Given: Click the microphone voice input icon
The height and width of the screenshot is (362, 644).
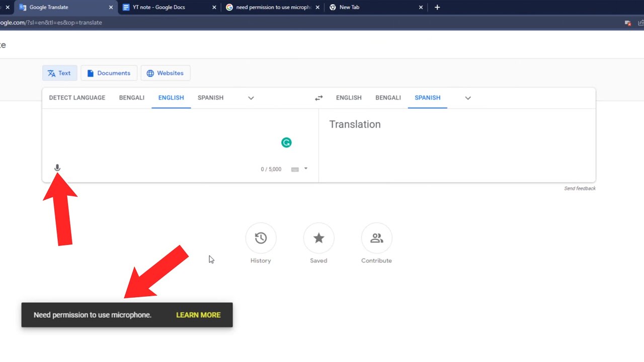Looking at the screenshot, I should [57, 168].
